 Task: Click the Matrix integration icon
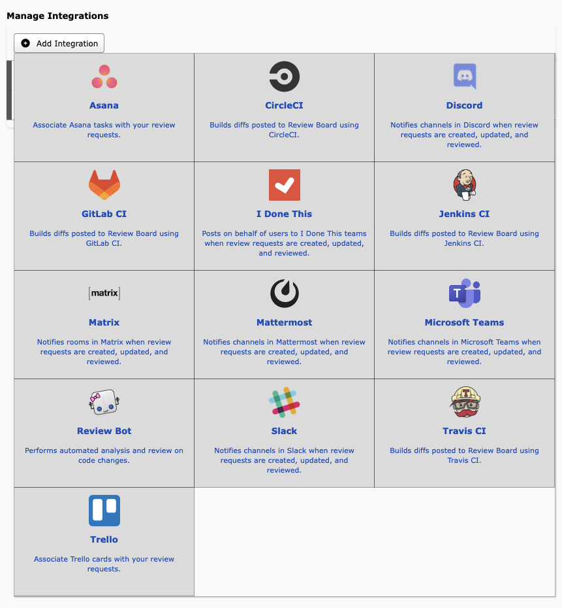104,293
